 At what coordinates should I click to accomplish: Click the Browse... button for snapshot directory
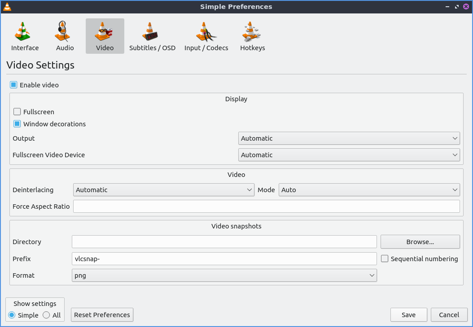420,242
